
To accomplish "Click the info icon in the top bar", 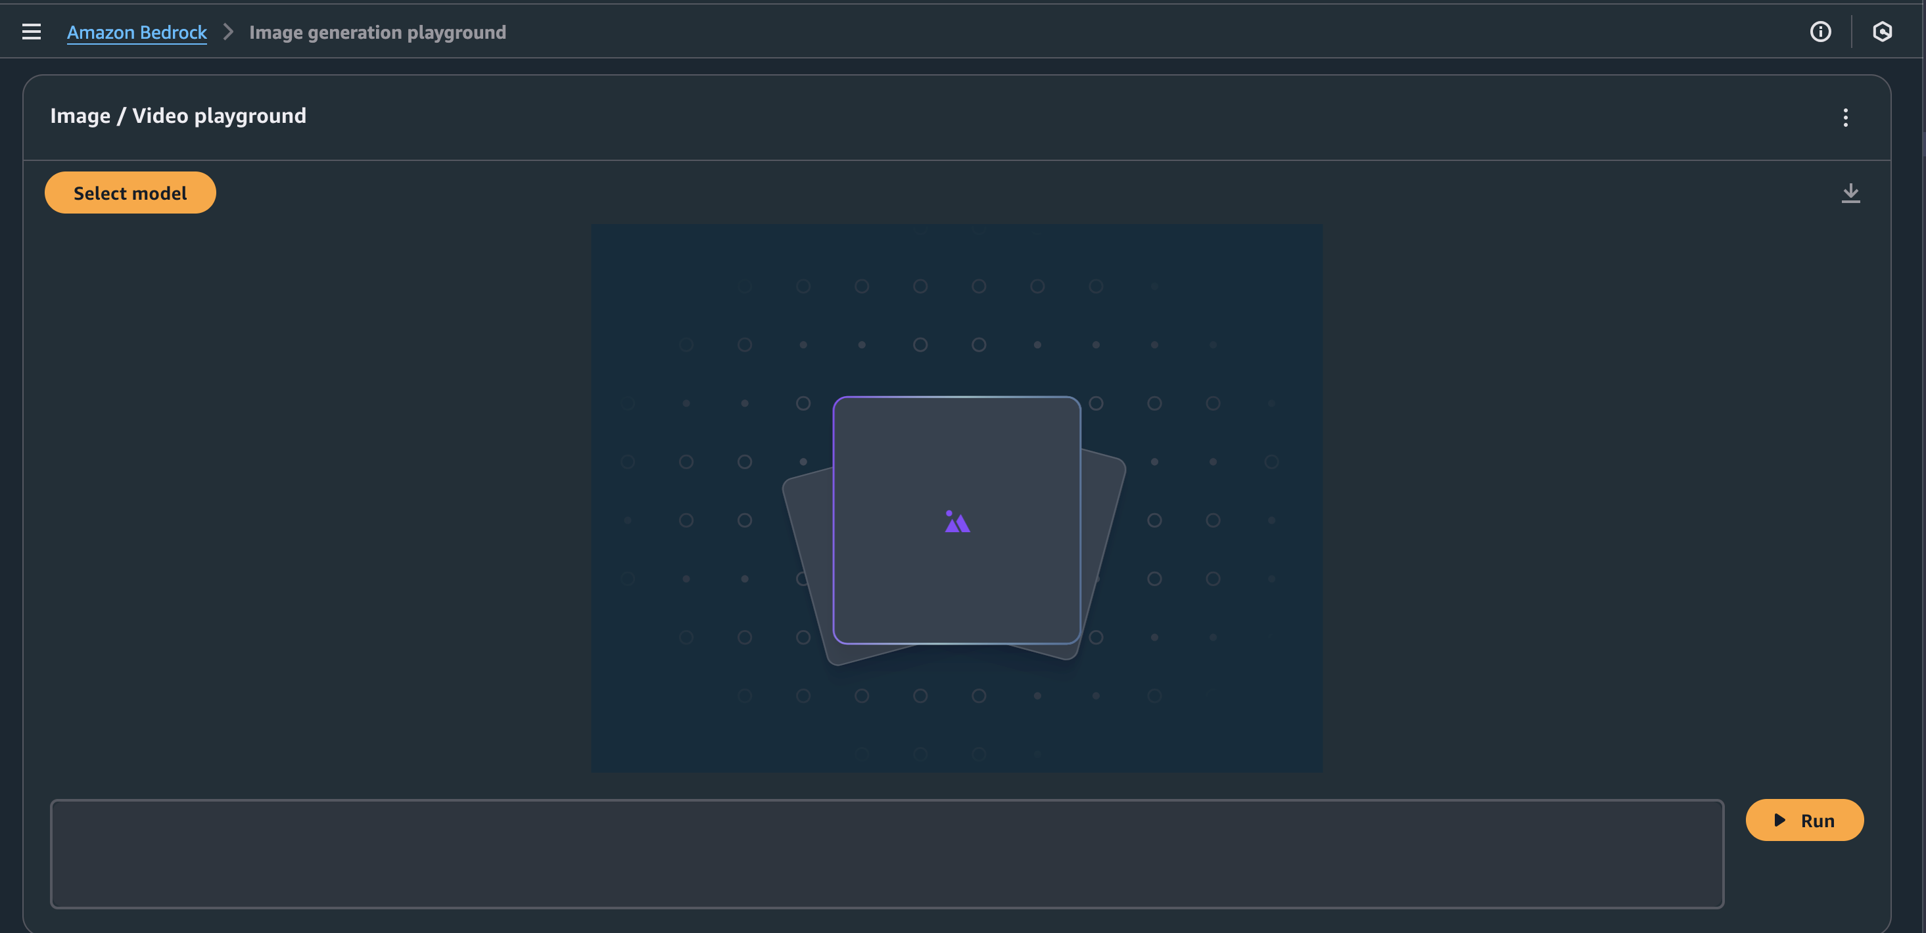I will click(1821, 32).
